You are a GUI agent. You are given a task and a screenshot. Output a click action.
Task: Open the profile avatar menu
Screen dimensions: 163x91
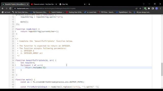[157, 8]
